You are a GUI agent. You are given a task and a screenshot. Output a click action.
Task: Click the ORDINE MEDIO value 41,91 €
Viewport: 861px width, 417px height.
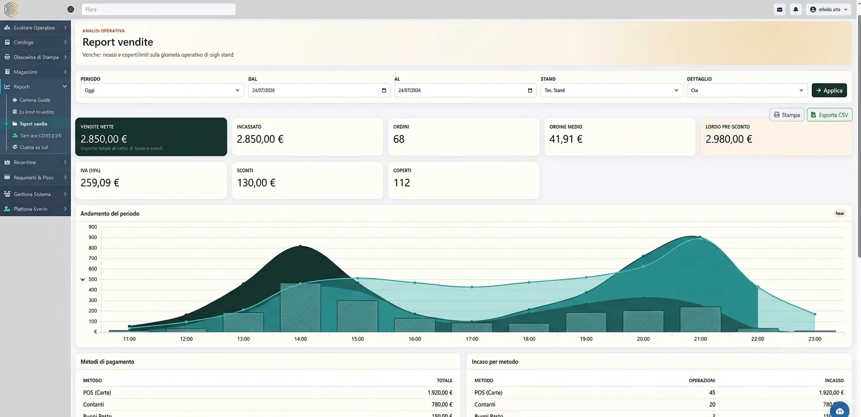[566, 139]
